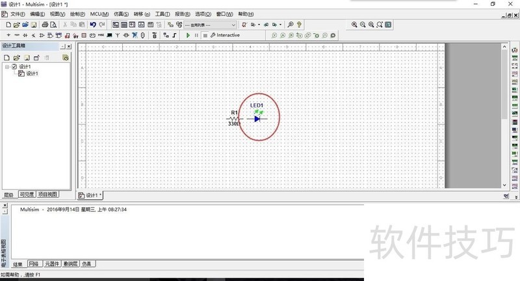Switch to the 敷铜层 spreadsheet tab

click(x=70, y=263)
